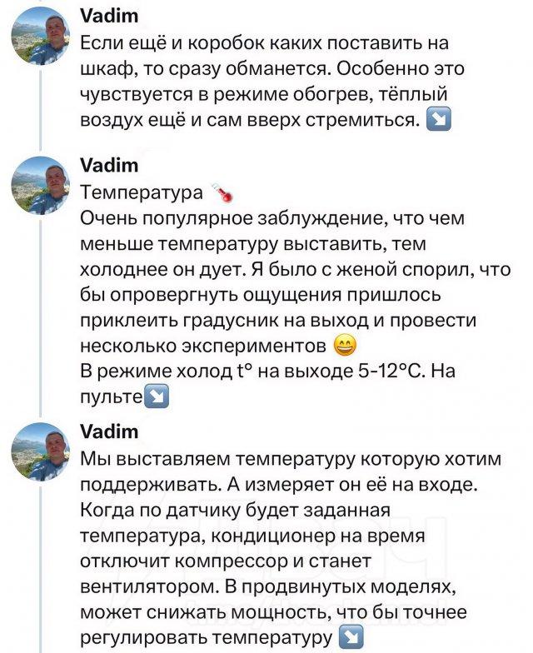Click the Vadim username above "Если ещё и коробок"
533x653 pixels.
tap(109, 17)
